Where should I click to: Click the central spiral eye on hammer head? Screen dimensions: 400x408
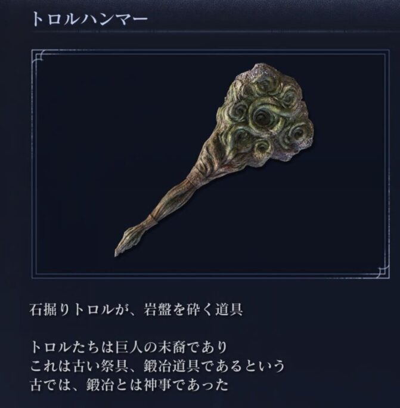click(x=260, y=118)
